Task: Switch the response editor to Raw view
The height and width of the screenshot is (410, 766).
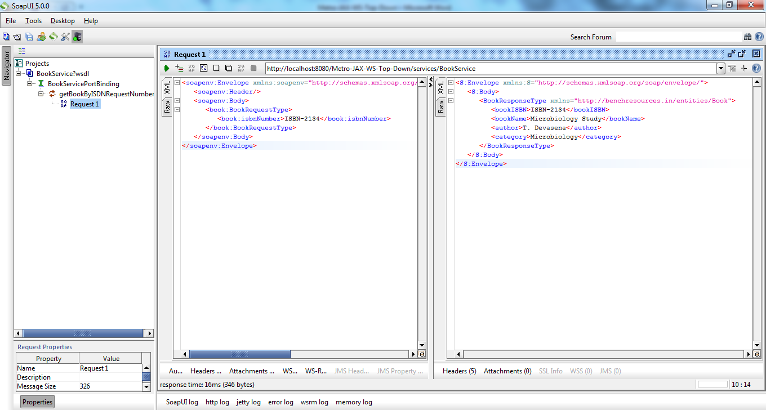Action: pyautogui.click(x=441, y=106)
